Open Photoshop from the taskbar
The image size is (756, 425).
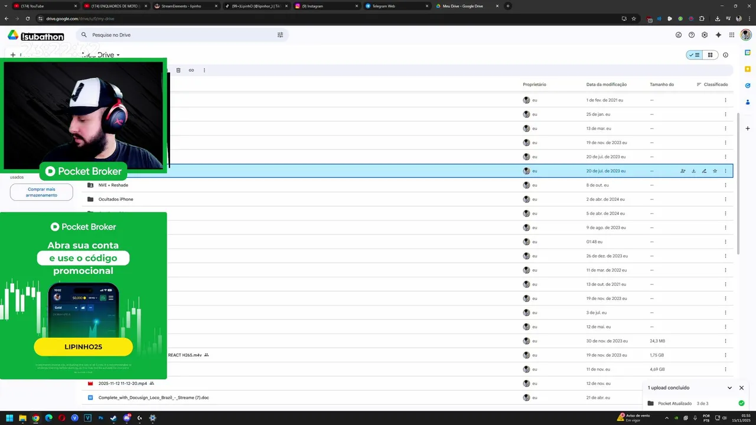tap(100, 418)
